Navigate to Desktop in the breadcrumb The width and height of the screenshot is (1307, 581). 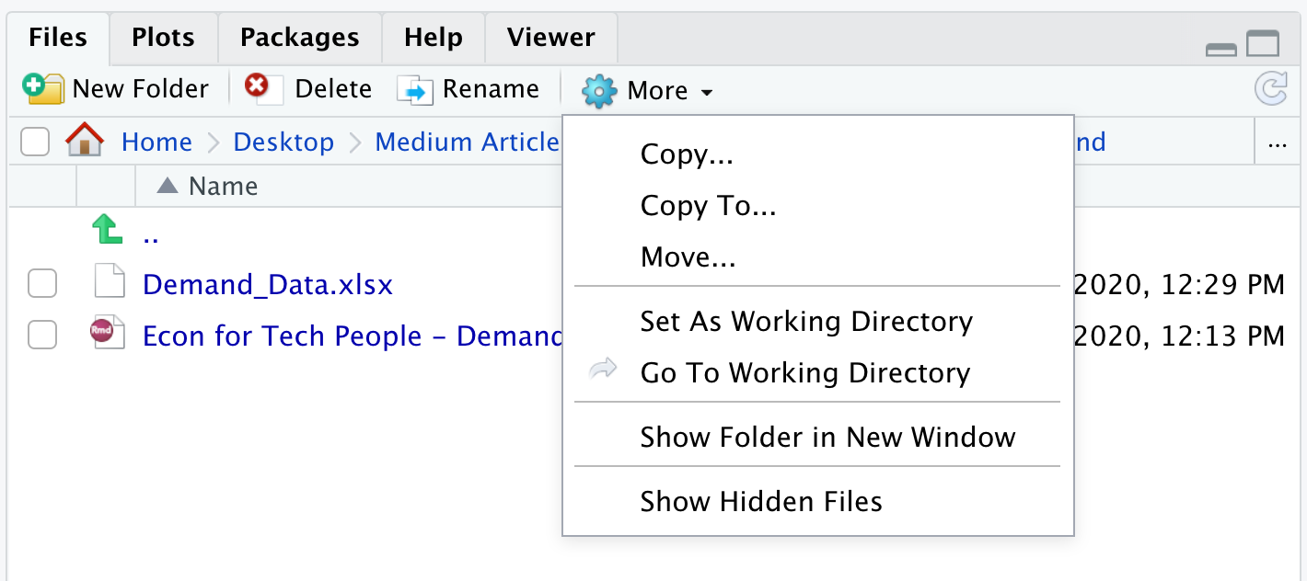pyautogui.click(x=283, y=142)
